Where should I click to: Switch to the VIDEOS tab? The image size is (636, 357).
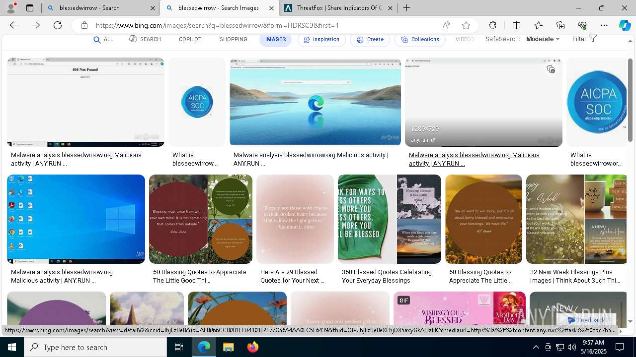(x=465, y=40)
